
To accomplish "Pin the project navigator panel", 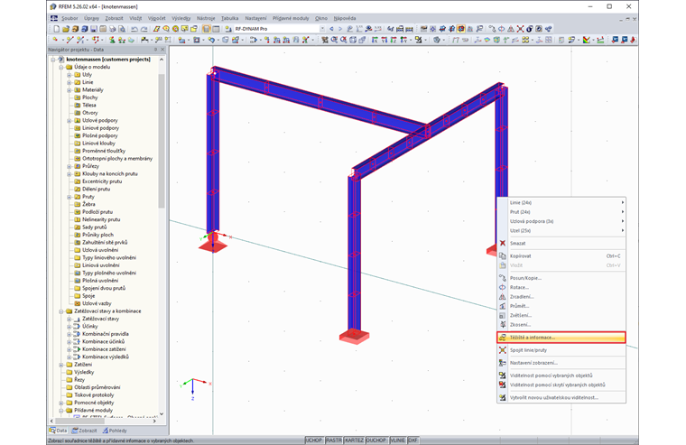I will point(155,50).
